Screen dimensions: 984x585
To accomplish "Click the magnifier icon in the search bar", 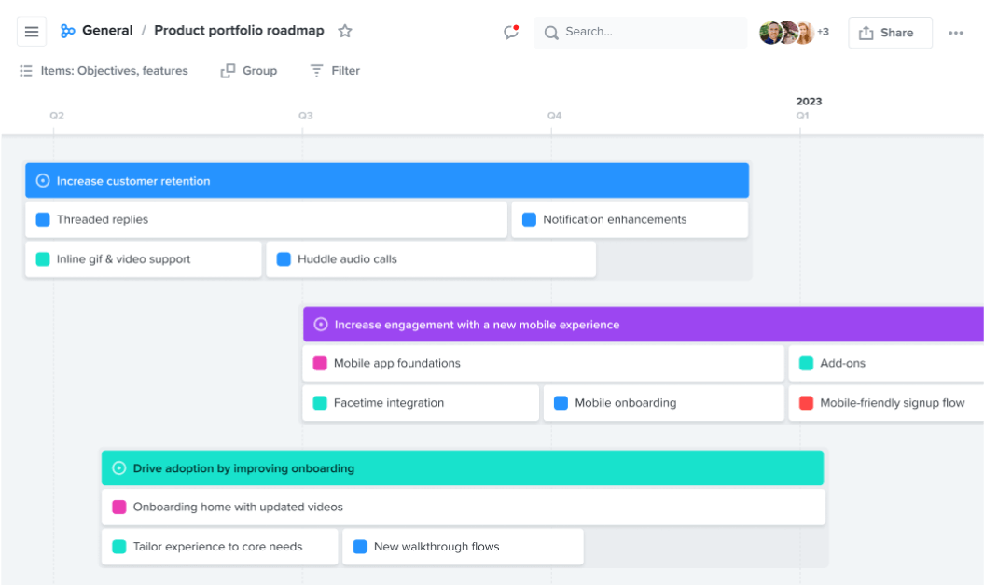I will tap(550, 32).
